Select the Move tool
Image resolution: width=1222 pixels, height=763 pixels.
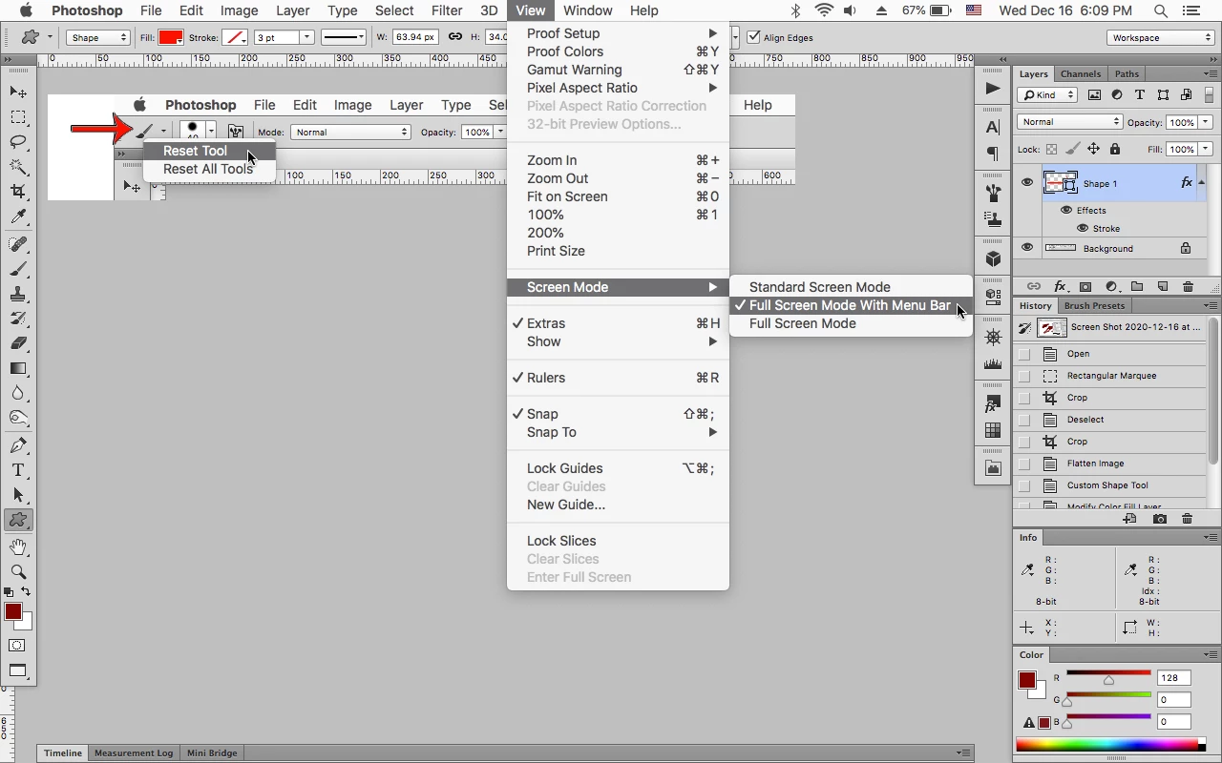coord(18,92)
